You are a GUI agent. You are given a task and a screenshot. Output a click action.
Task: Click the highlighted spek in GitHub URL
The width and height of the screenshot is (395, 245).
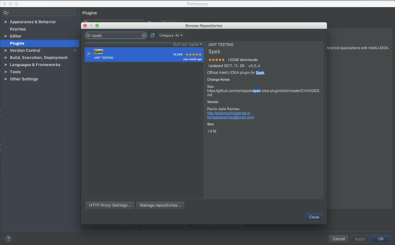coord(257,90)
